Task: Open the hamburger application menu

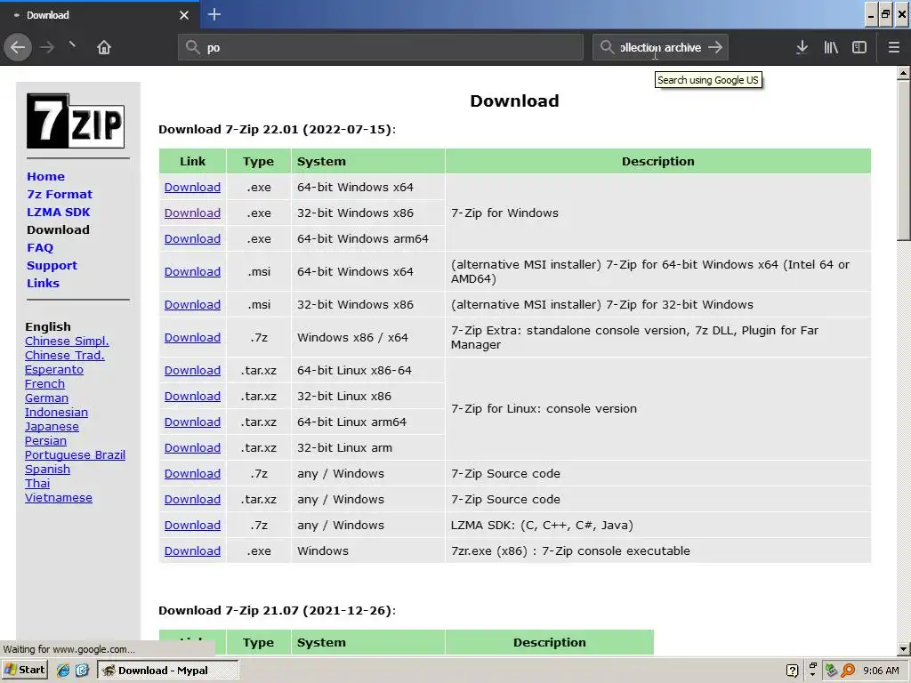Action: point(893,47)
